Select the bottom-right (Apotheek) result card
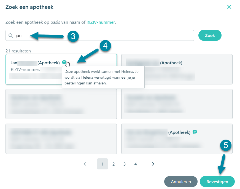 tap(177, 139)
